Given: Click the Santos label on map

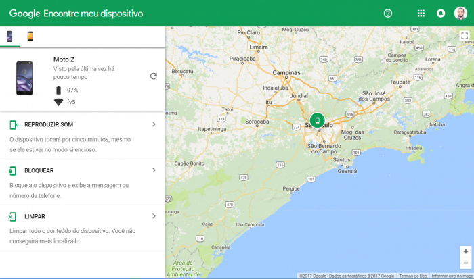Looking at the screenshot, I should point(341,160).
